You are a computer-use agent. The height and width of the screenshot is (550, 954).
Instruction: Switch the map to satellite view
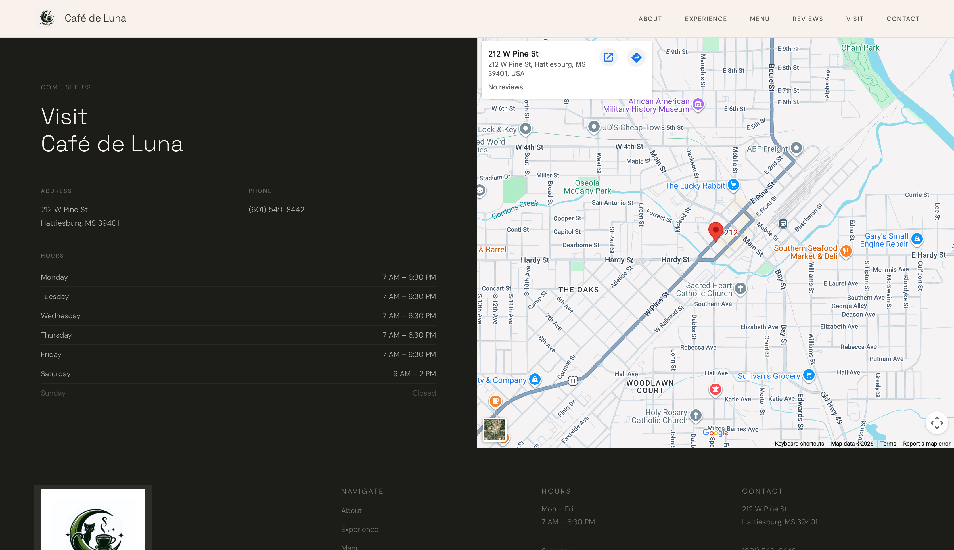click(495, 430)
